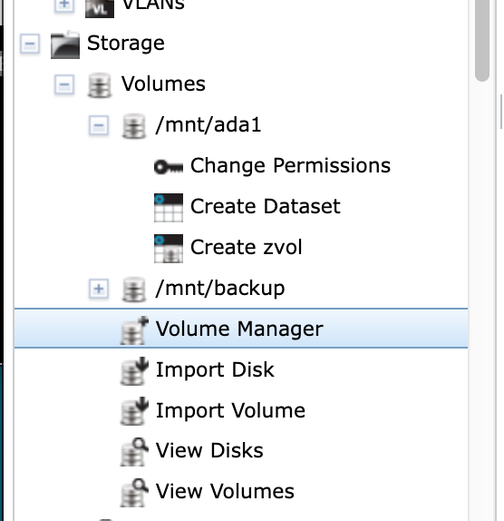Image resolution: width=504 pixels, height=521 pixels.
Task: Open the View Disks entry
Action: click(209, 450)
